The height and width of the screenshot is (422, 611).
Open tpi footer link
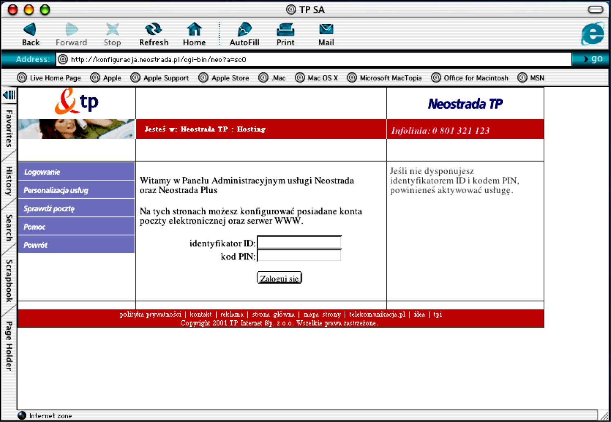click(x=438, y=314)
